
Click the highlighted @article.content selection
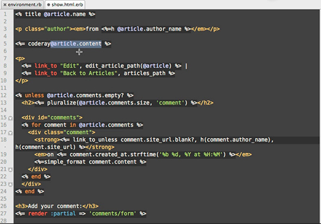pyautogui.click(x=76, y=44)
